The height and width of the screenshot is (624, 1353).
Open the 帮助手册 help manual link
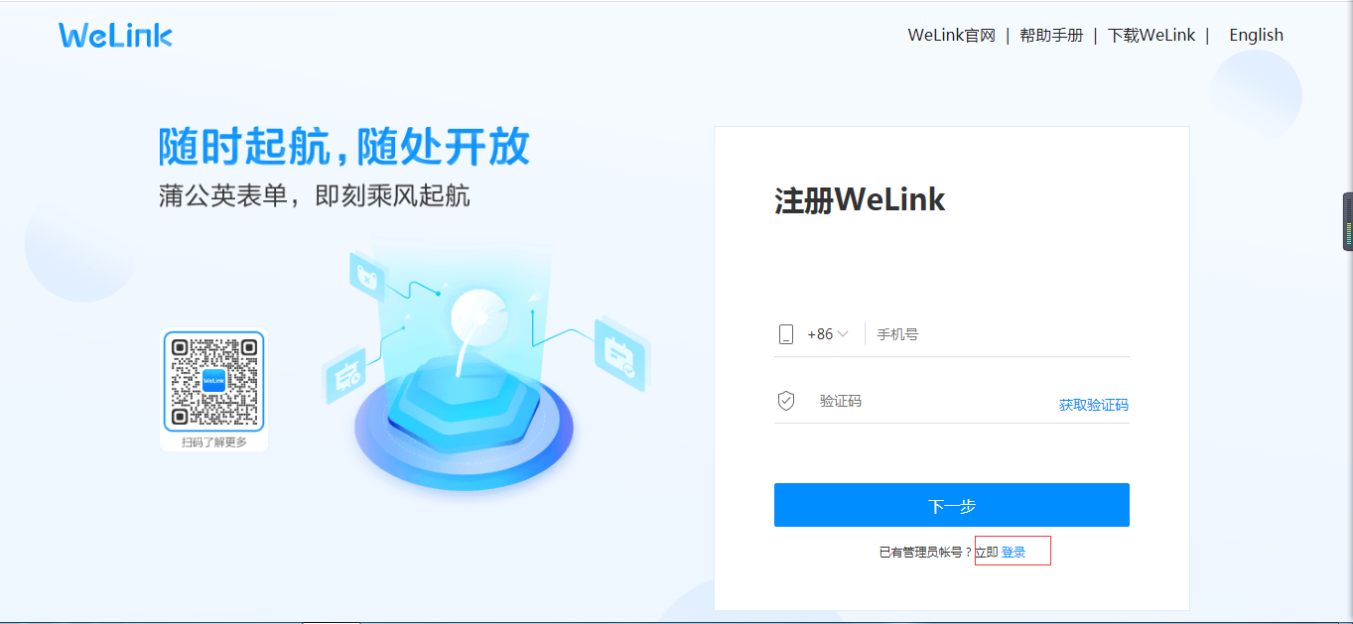tap(1051, 36)
